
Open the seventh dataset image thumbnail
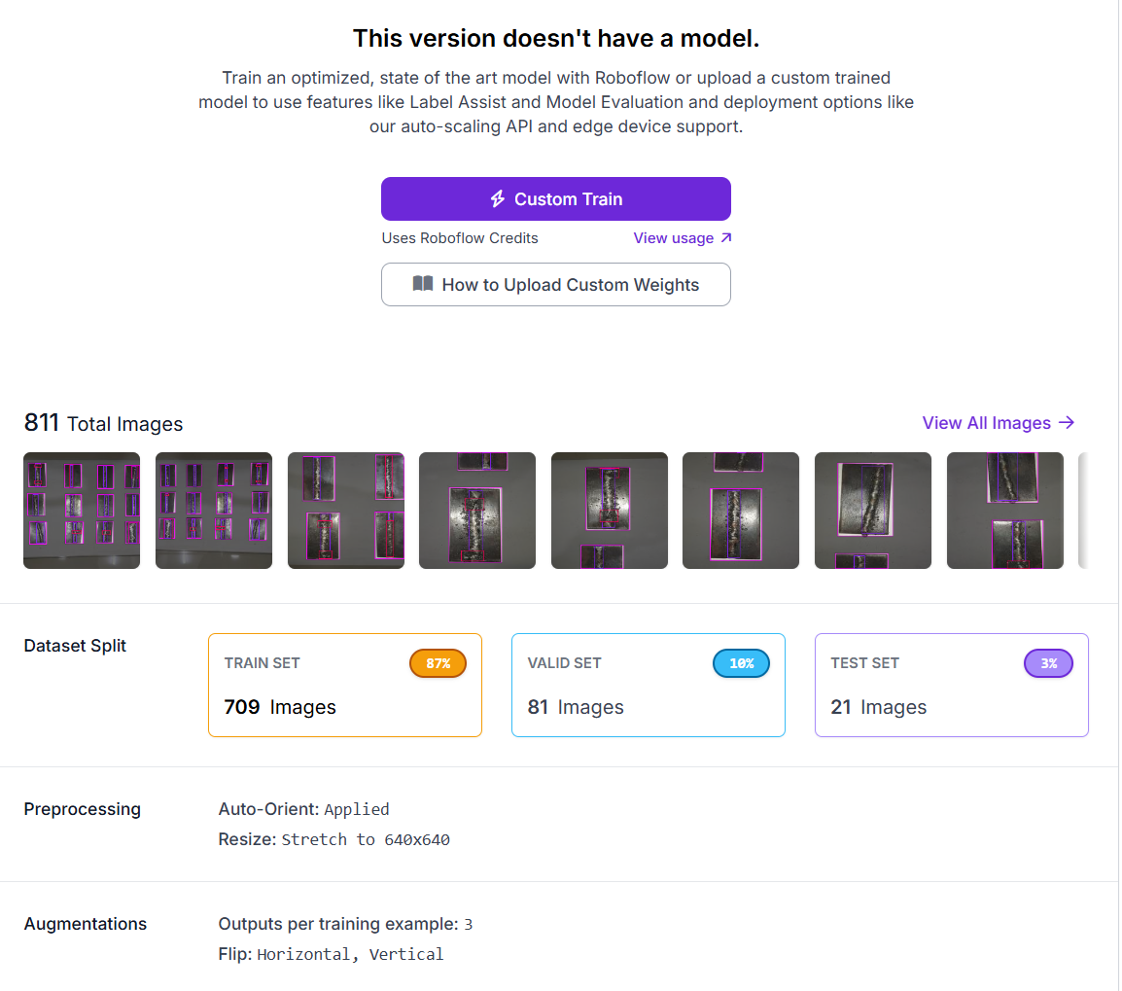point(873,511)
